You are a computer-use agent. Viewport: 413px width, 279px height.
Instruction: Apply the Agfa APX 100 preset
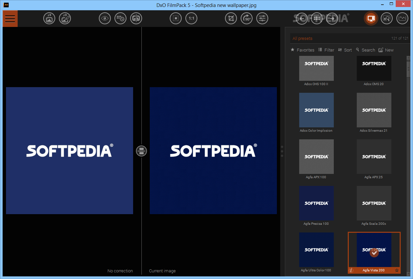[x=316, y=157]
